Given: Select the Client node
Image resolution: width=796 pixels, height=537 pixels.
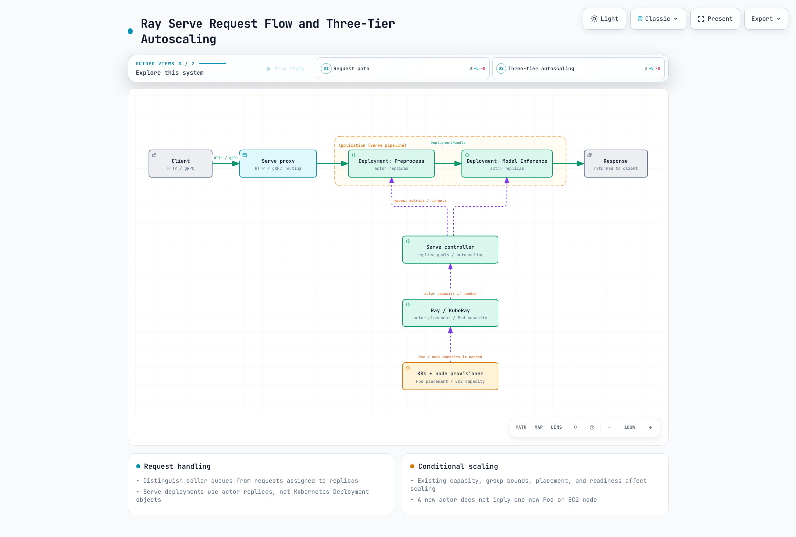Looking at the screenshot, I should point(181,164).
